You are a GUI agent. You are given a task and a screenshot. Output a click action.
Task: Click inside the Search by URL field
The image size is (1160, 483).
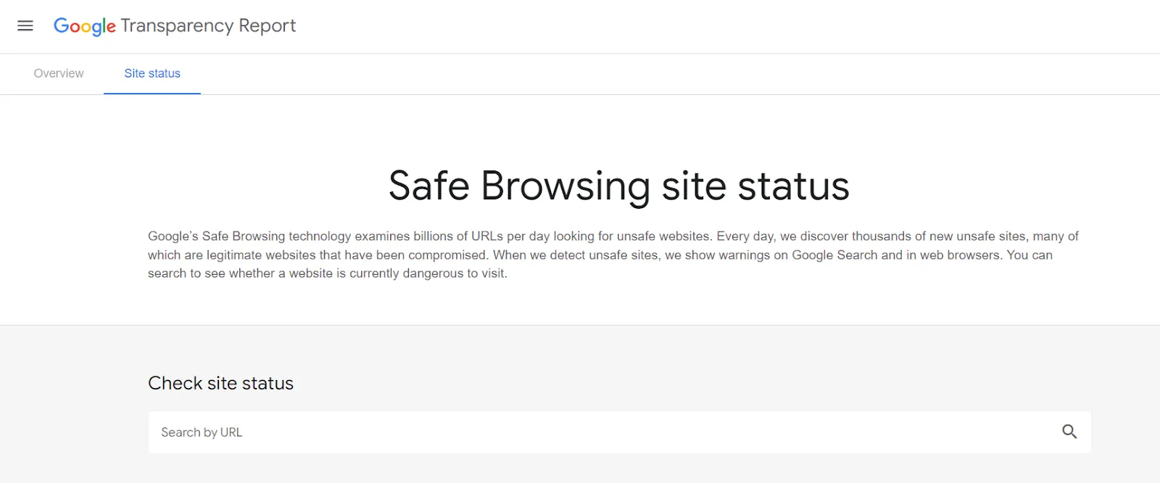(507, 432)
